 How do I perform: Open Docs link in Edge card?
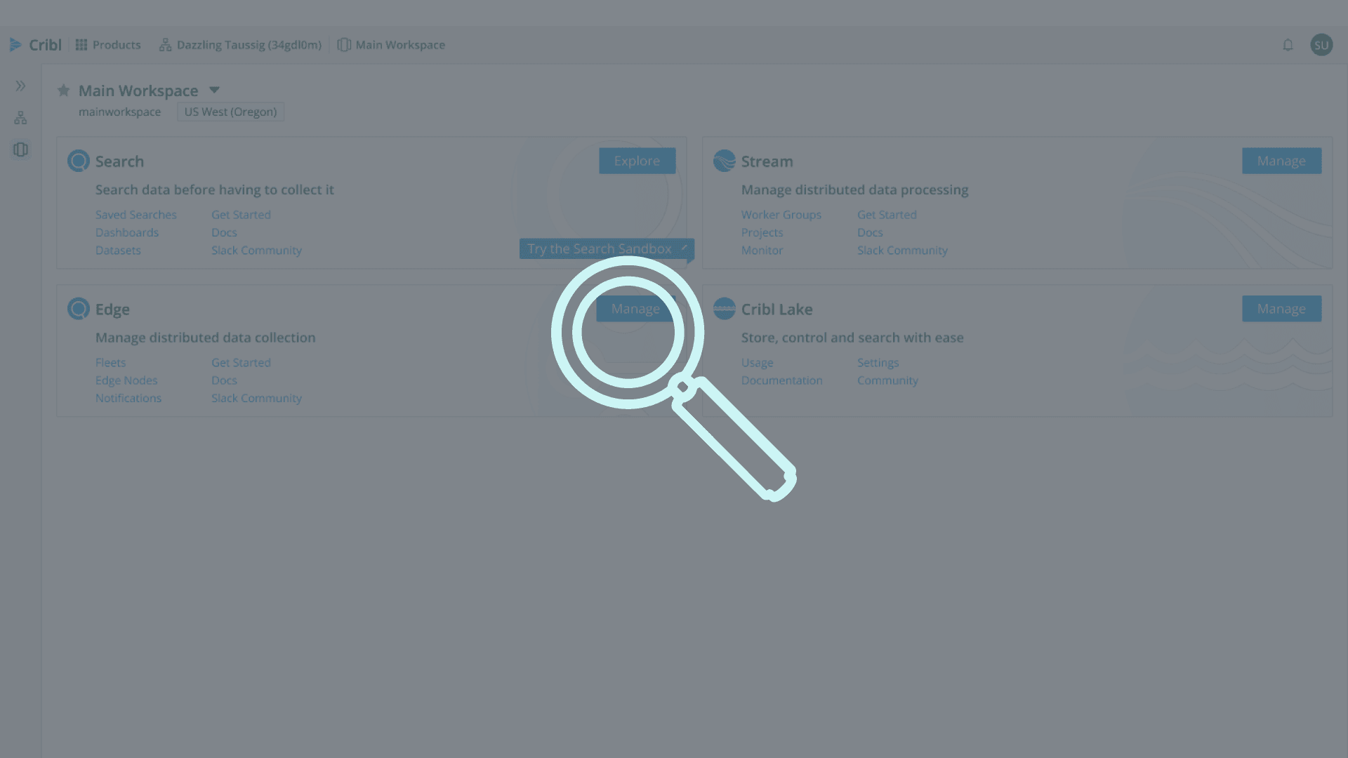tap(224, 380)
